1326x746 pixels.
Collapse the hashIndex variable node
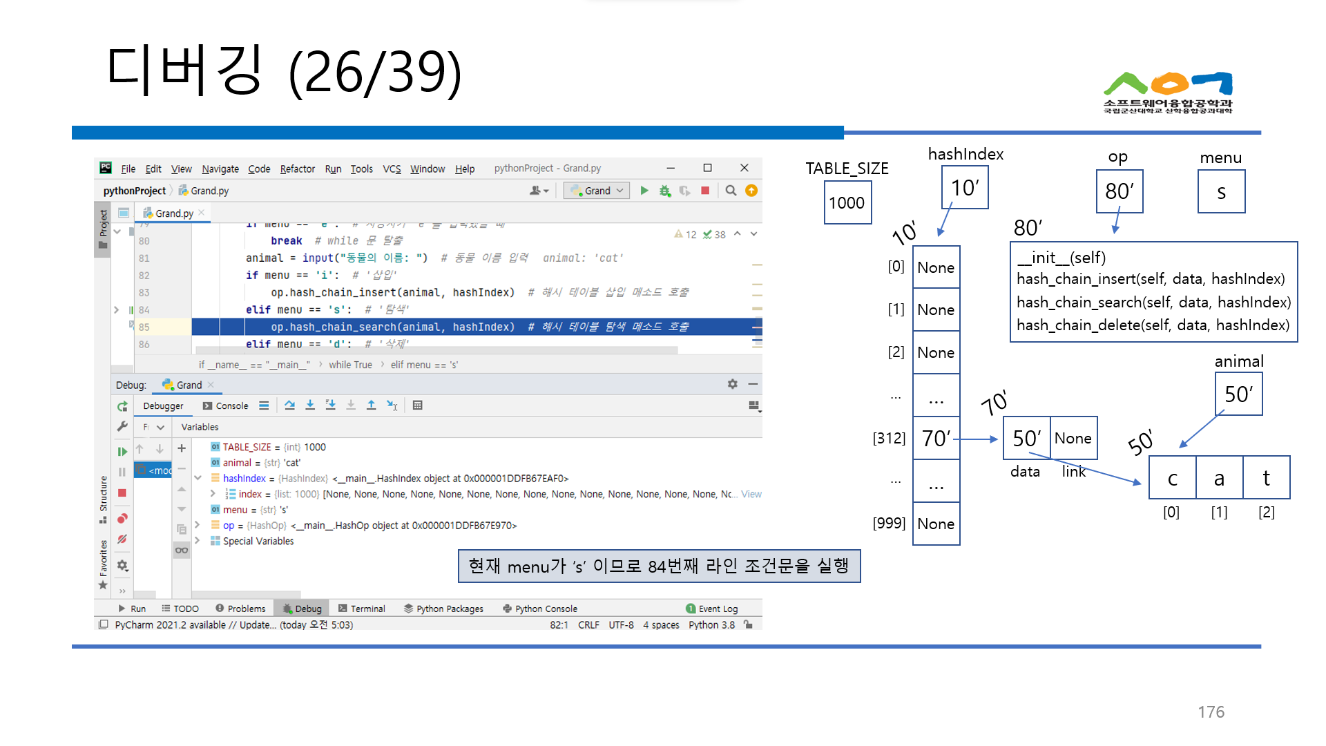pos(198,478)
